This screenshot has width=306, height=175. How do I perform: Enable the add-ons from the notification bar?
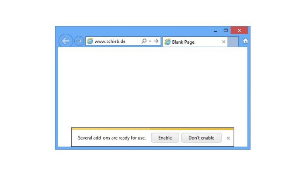(x=165, y=138)
